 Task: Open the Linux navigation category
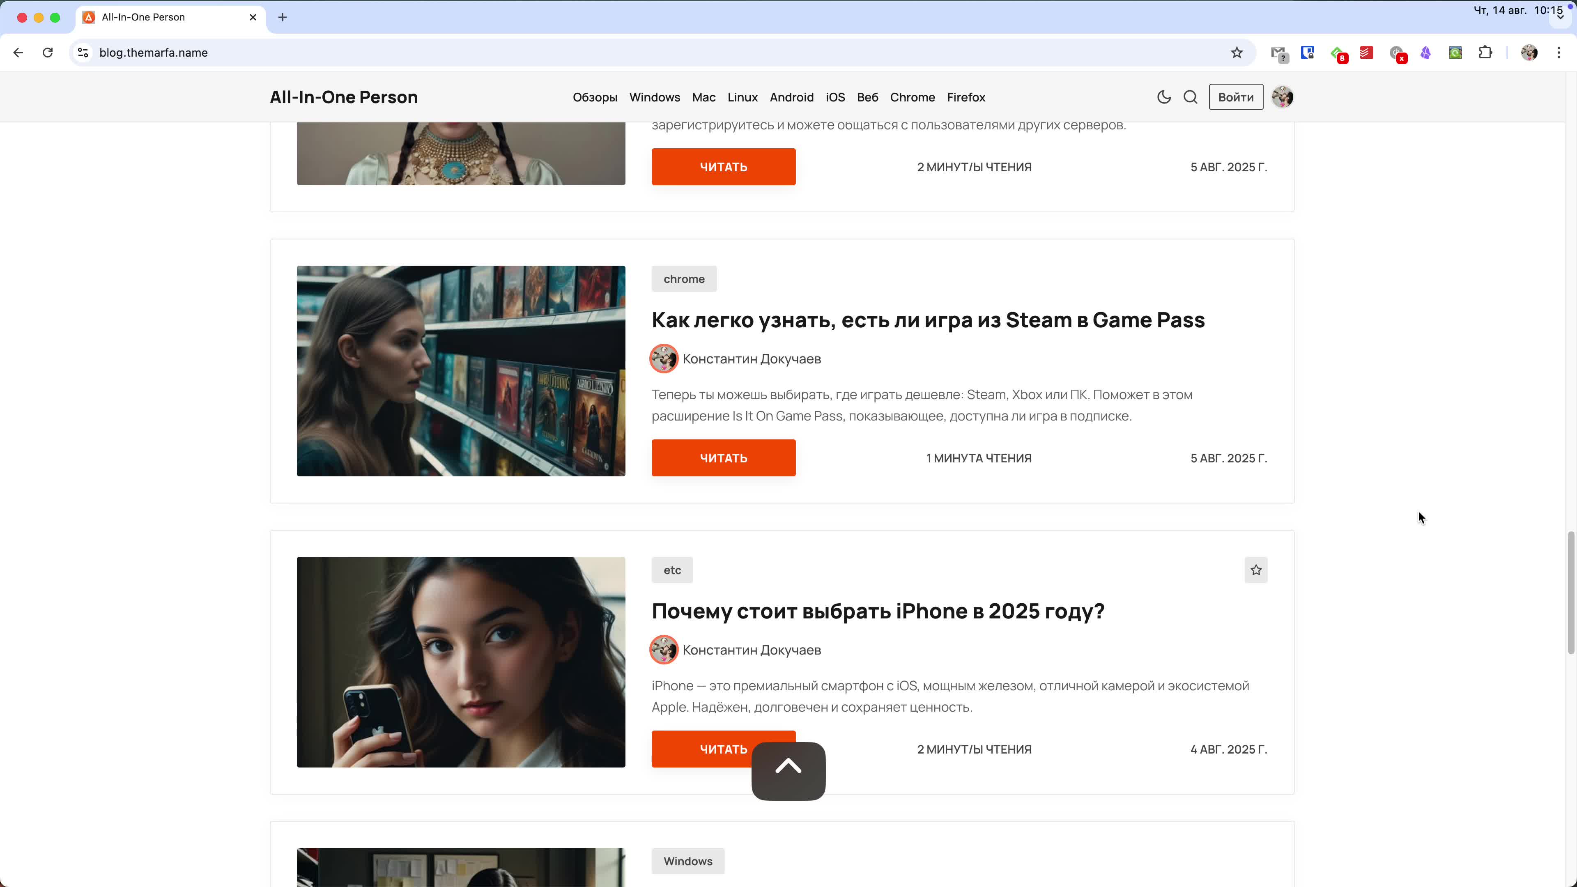pos(742,97)
